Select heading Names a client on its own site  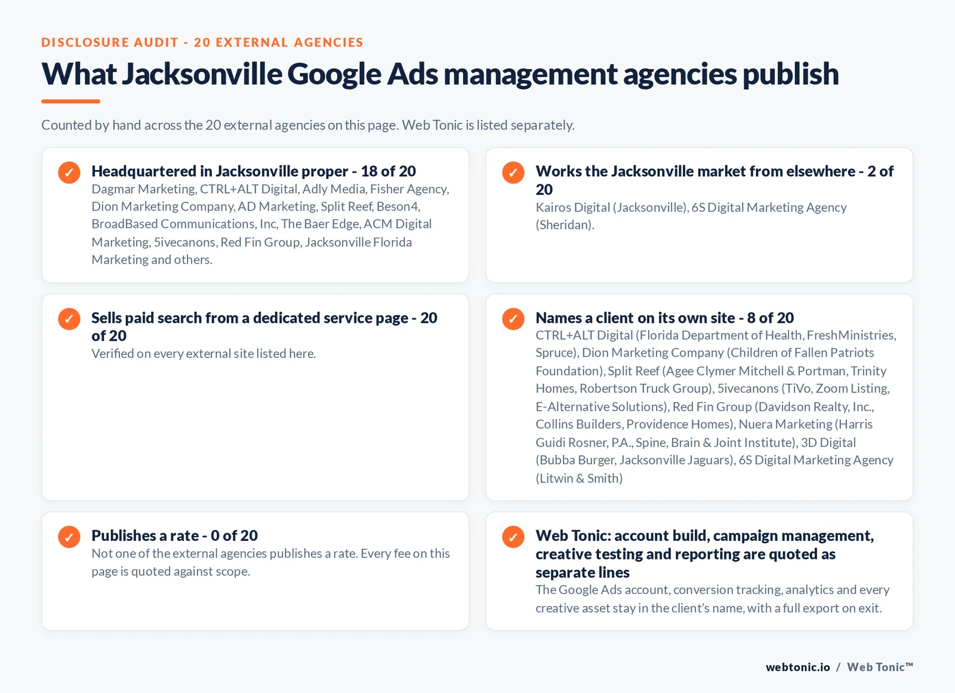click(665, 318)
